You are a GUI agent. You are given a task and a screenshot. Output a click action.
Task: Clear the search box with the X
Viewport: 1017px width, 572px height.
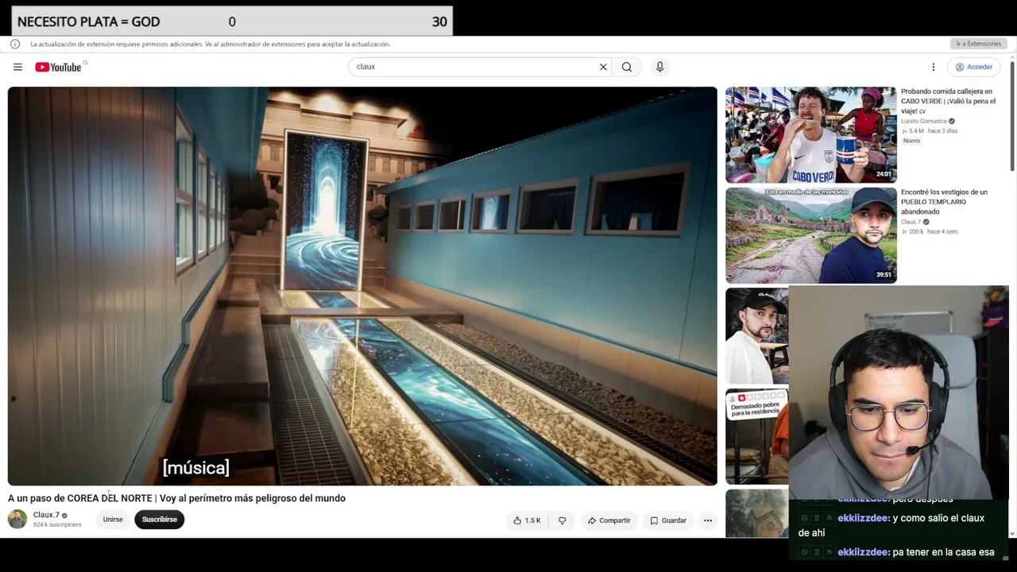point(603,67)
